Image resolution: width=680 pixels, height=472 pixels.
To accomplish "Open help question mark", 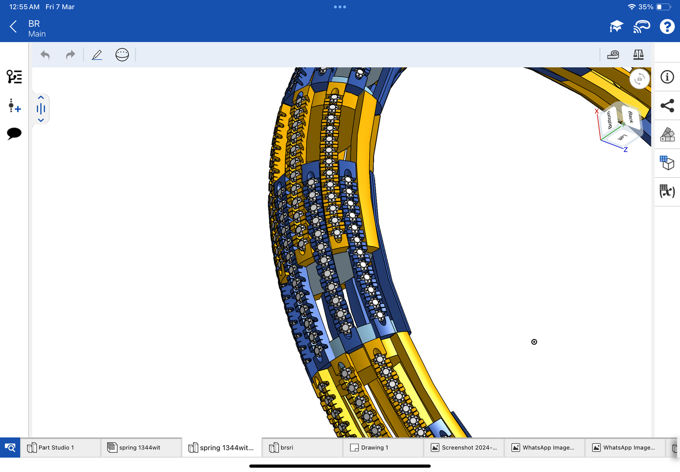I will pyautogui.click(x=666, y=27).
